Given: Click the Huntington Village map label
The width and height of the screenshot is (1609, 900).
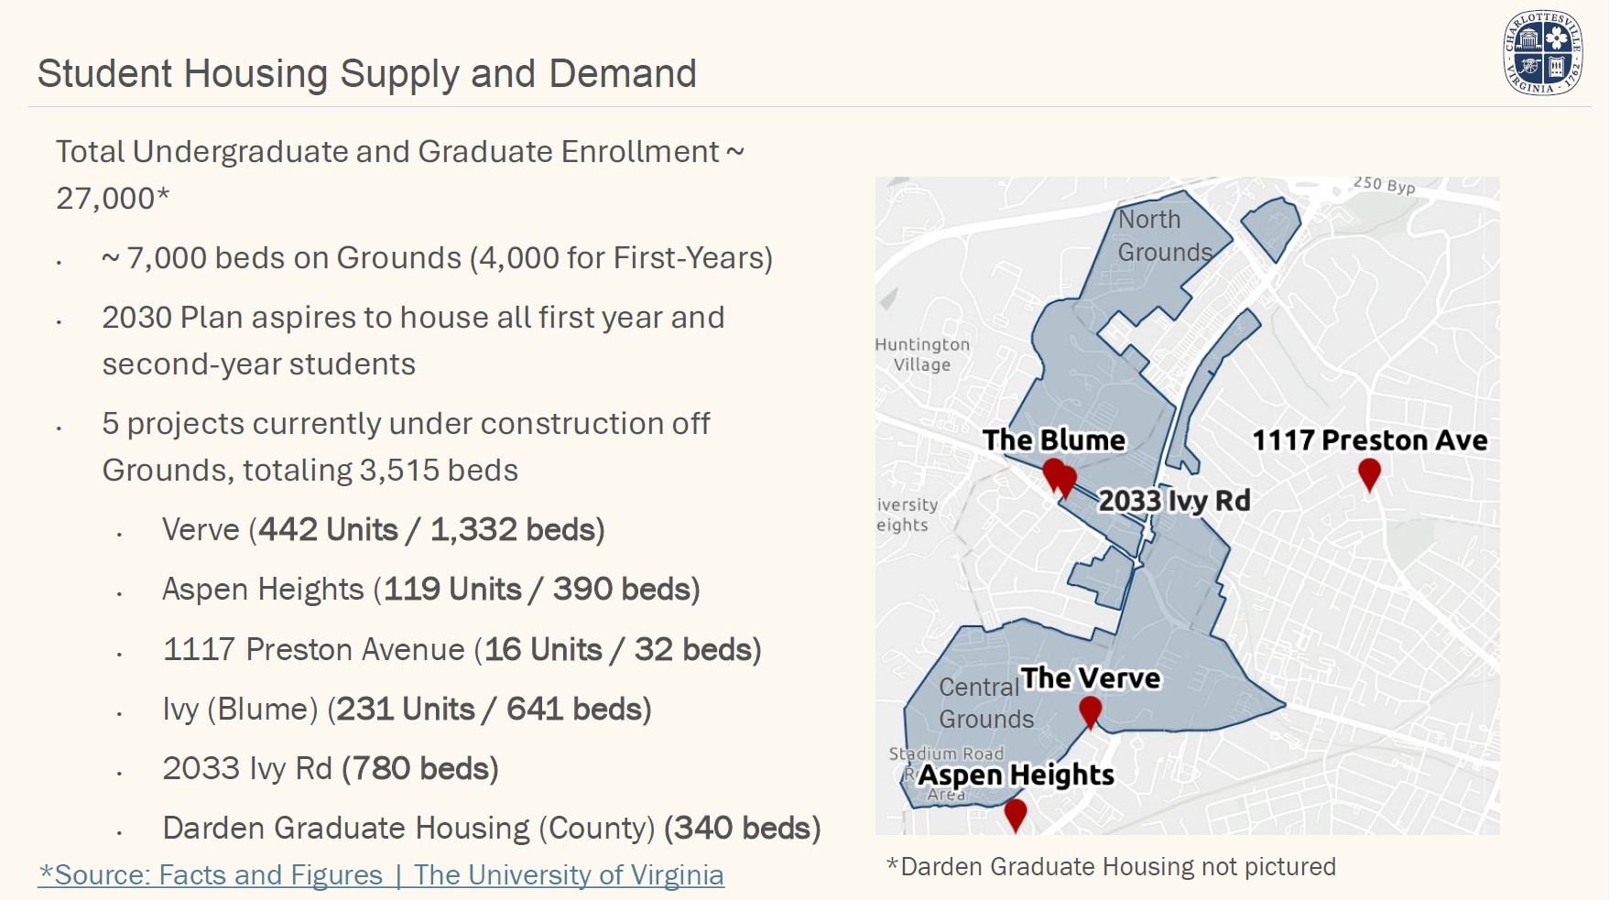Looking at the screenshot, I should pos(922,354).
